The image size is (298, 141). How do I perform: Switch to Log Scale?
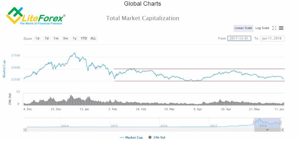262,28
